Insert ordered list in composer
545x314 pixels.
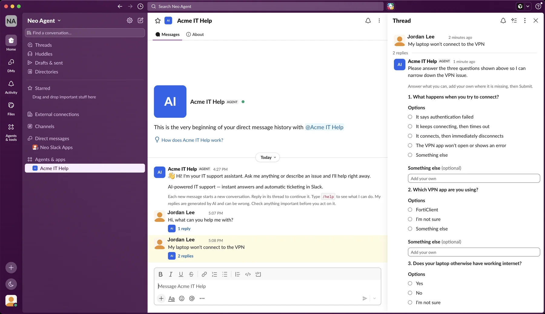tap(214, 274)
